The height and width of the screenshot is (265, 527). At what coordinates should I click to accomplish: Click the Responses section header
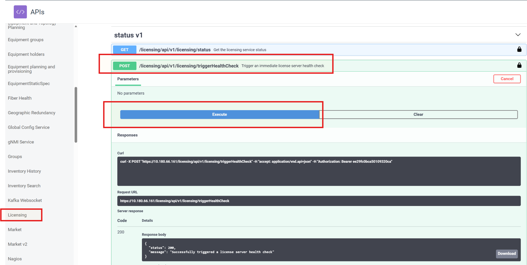tap(127, 135)
